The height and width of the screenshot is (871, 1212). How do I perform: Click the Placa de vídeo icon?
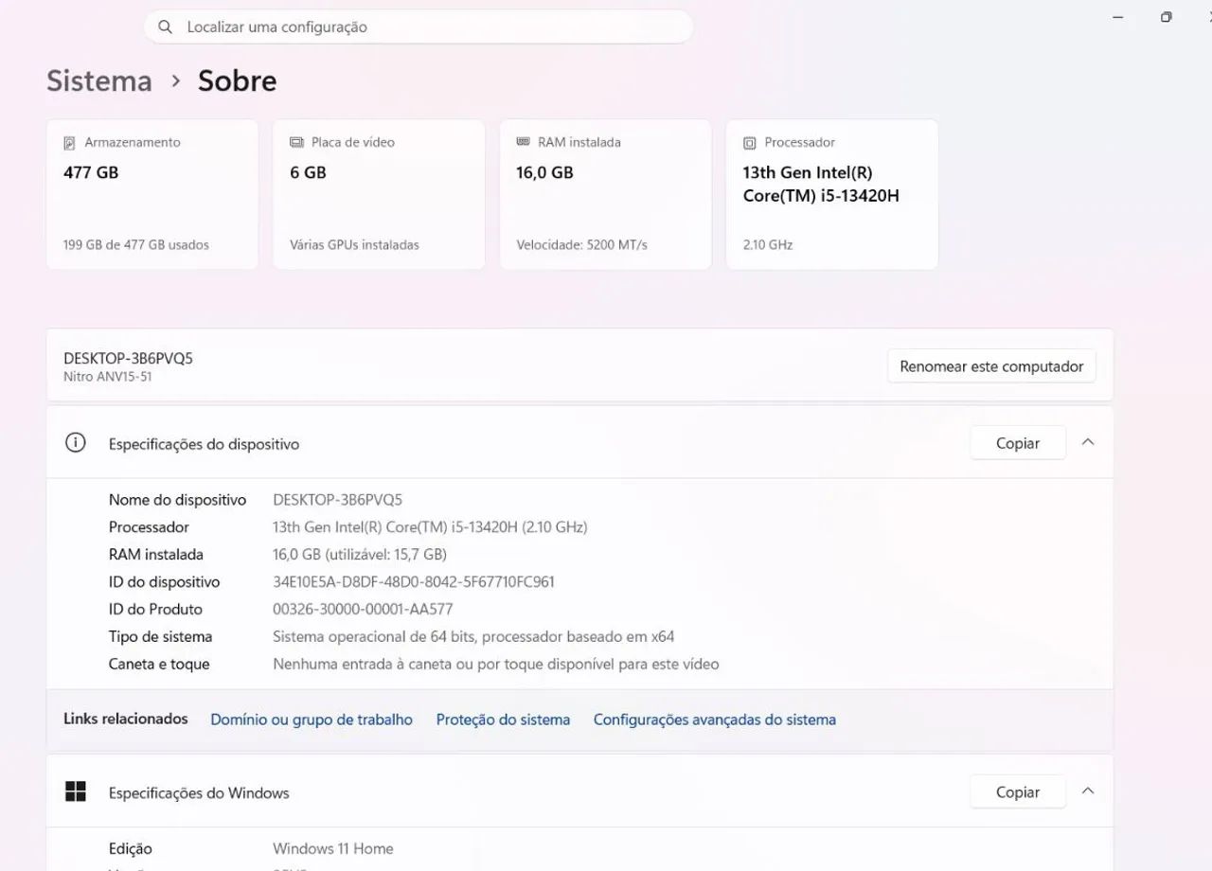pyautogui.click(x=296, y=142)
